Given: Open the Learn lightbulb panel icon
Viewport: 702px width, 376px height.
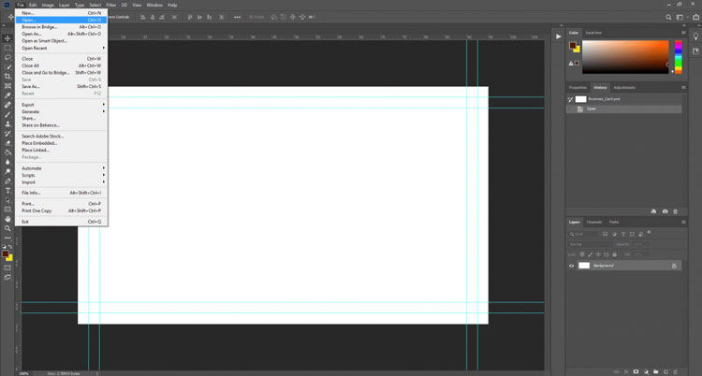Looking at the screenshot, I should click(695, 36).
